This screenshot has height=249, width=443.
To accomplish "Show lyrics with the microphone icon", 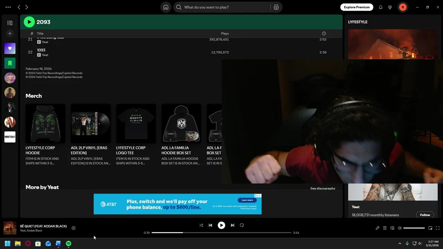I will click(378, 228).
